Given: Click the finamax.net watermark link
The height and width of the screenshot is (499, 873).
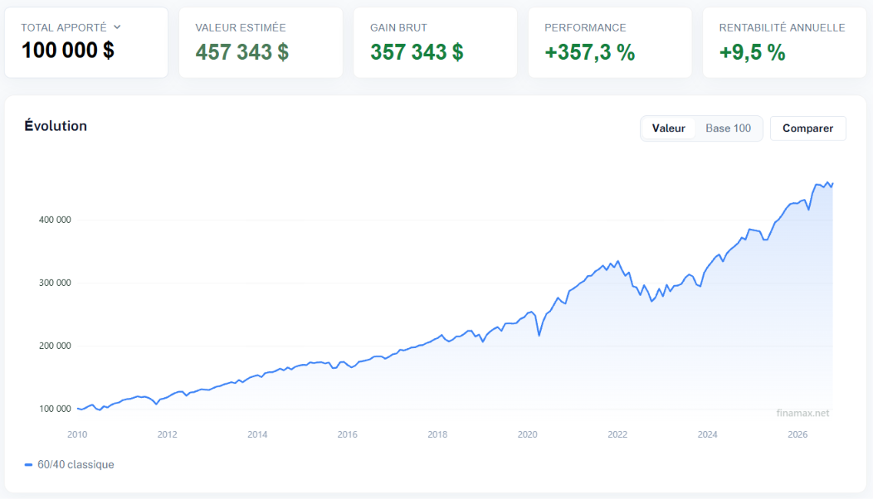Looking at the screenshot, I should pyautogui.click(x=802, y=413).
